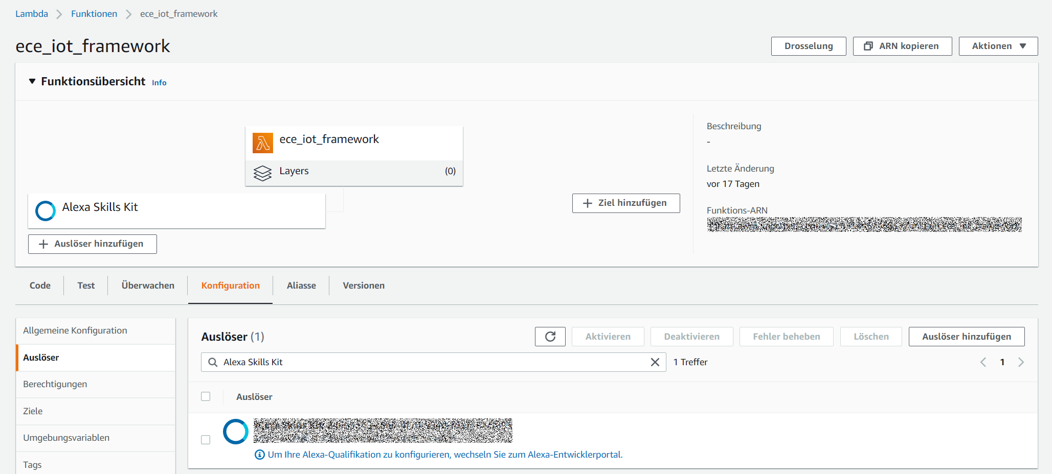Click inside the Auslöser search input field

pos(409,362)
